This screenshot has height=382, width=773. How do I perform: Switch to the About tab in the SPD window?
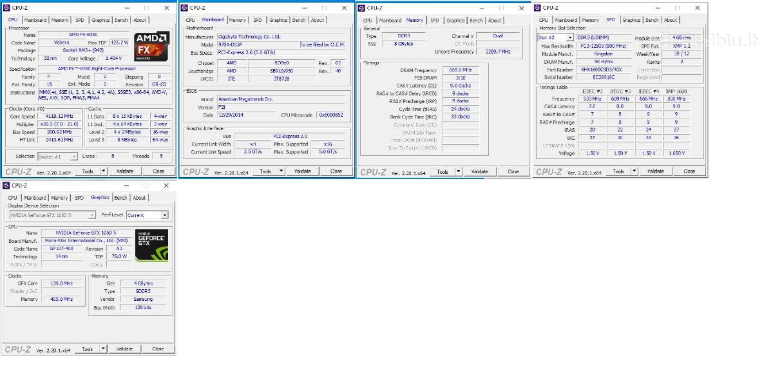(671, 20)
